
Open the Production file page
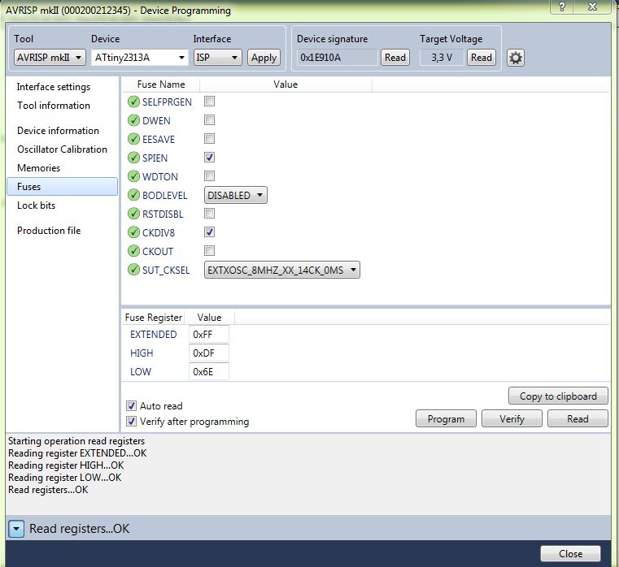click(x=49, y=230)
